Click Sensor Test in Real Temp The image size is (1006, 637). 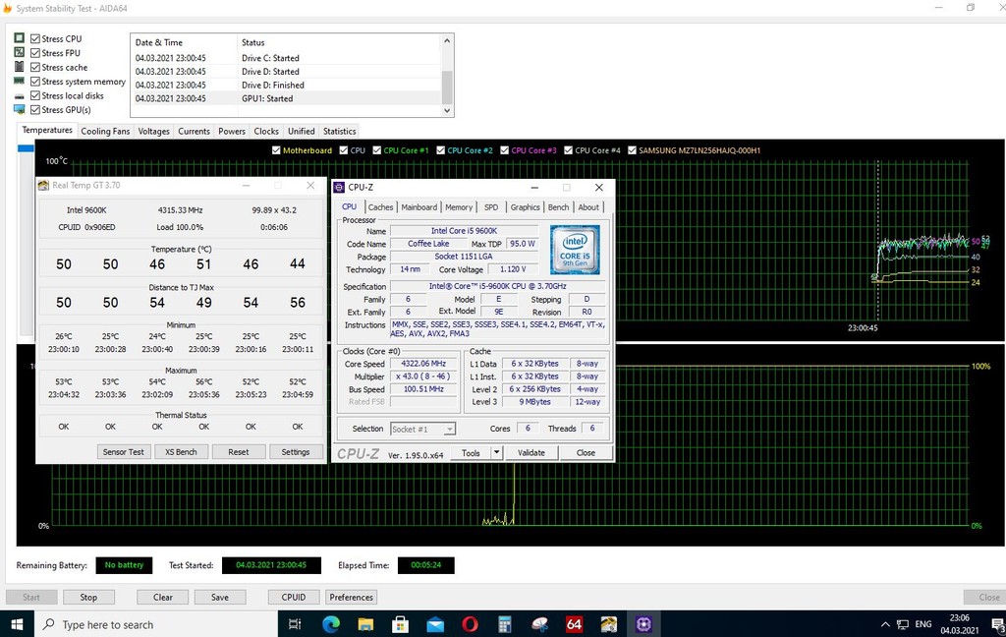click(124, 452)
